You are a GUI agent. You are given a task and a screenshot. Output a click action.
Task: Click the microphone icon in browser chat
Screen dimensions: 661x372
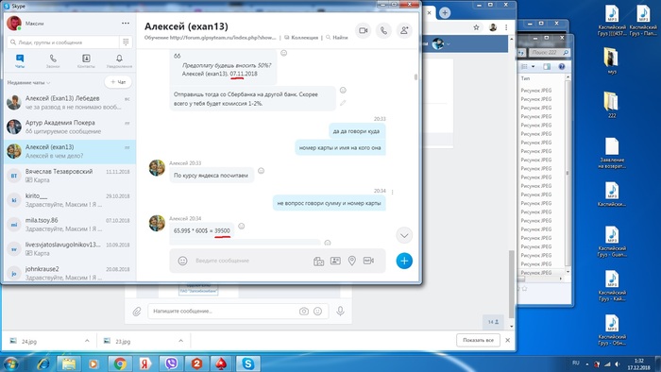tap(340, 312)
